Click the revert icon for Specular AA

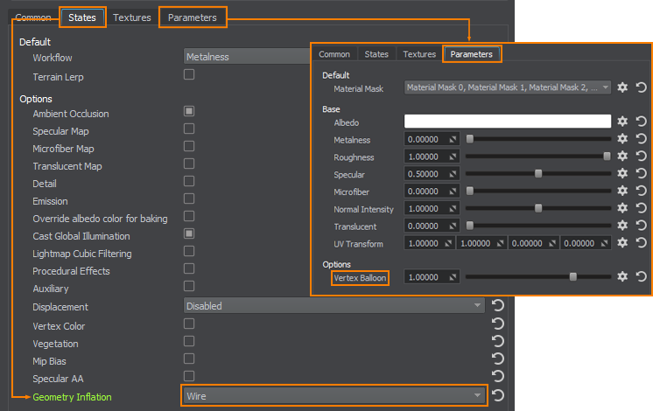point(498,377)
